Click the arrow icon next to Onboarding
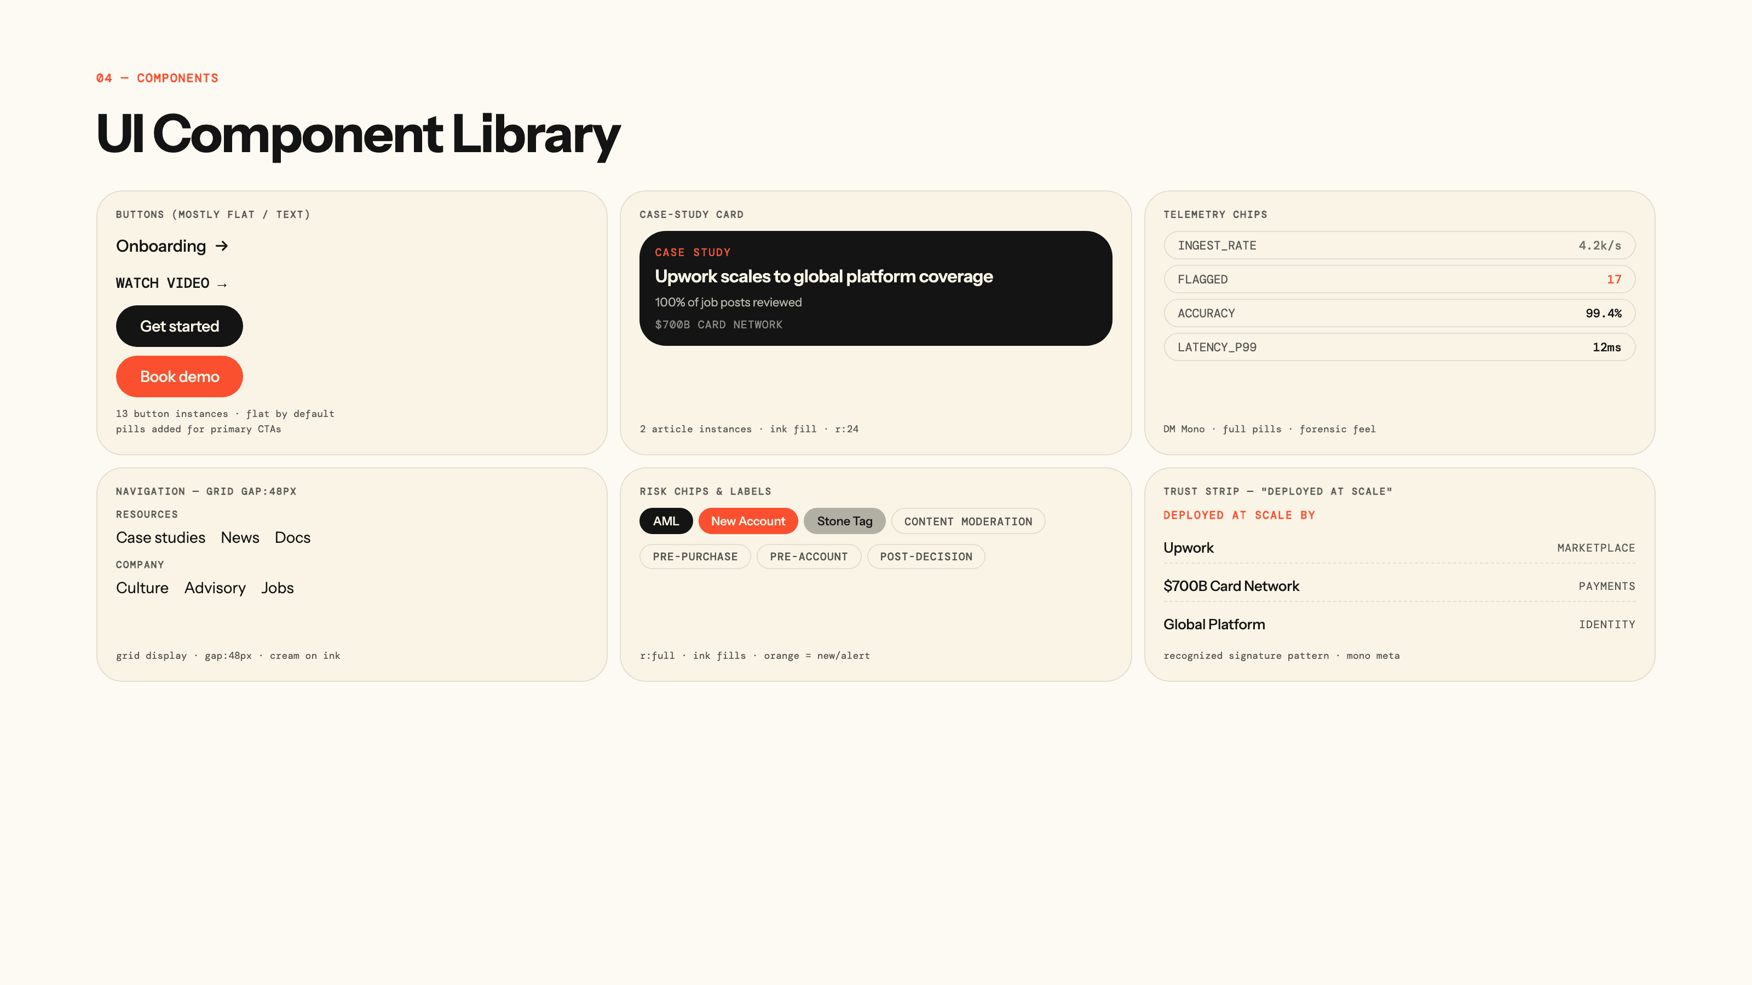The height and width of the screenshot is (985, 1752). coord(222,246)
